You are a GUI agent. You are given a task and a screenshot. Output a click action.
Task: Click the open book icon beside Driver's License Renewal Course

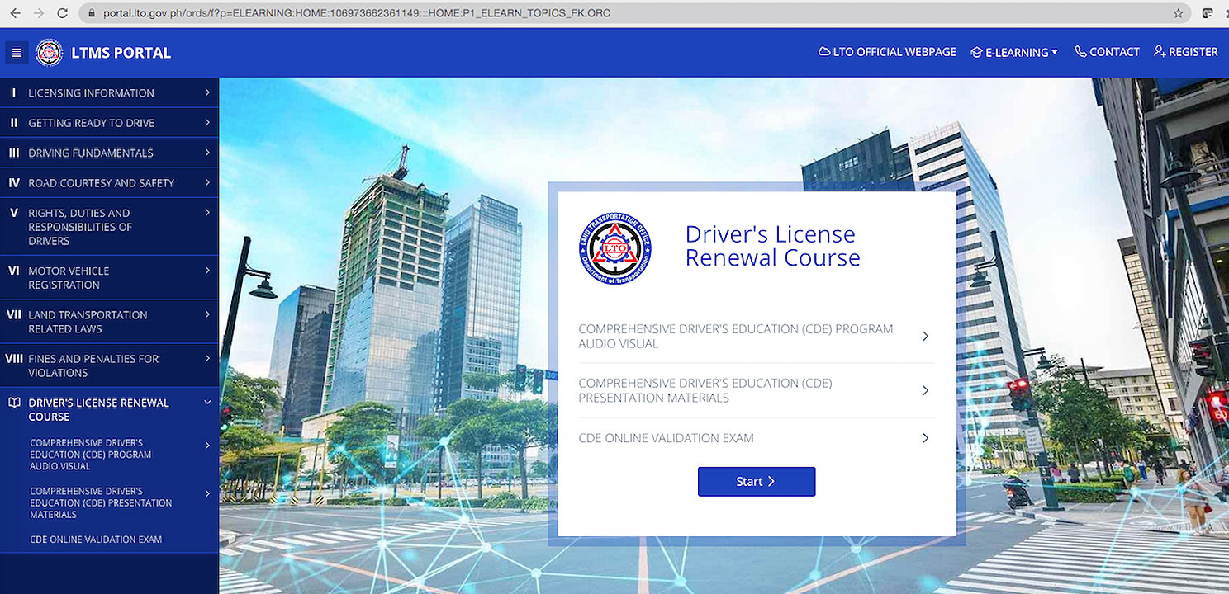[x=13, y=403]
